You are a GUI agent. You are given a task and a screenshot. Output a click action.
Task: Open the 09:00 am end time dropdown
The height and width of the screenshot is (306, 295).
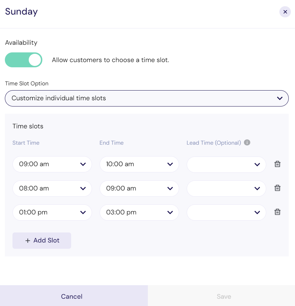pos(139,188)
